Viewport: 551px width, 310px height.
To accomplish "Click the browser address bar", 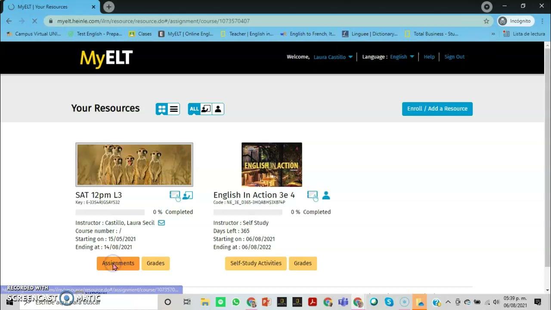I will click(267, 21).
